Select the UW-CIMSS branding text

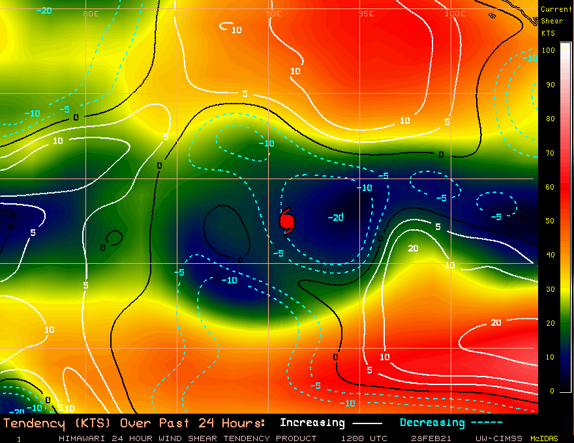pyautogui.click(x=500, y=438)
